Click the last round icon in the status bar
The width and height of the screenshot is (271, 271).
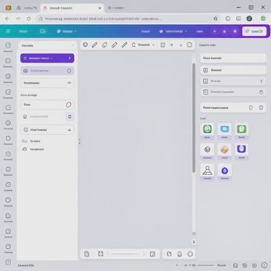pos(264,265)
